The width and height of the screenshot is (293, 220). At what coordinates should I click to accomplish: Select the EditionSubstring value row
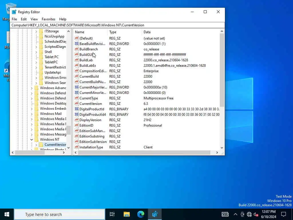click(x=147, y=136)
